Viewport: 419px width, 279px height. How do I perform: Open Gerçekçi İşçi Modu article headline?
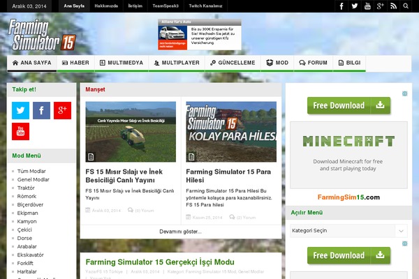pyautogui.click(x=160, y=262)
